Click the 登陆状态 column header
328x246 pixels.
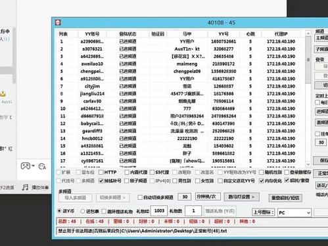coord(128,34)
